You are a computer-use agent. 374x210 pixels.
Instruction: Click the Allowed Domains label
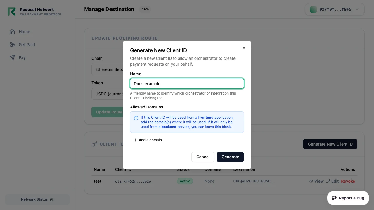point(147,107)
